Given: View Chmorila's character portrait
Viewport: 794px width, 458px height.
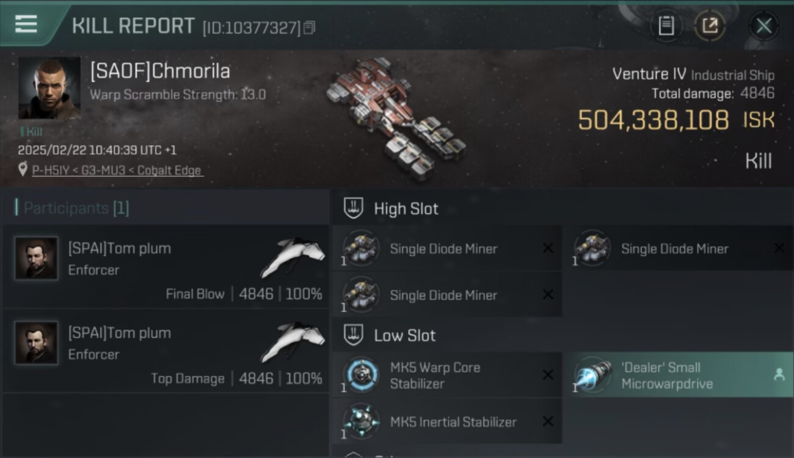Looking at the screenshot, I should pos(49,88).
